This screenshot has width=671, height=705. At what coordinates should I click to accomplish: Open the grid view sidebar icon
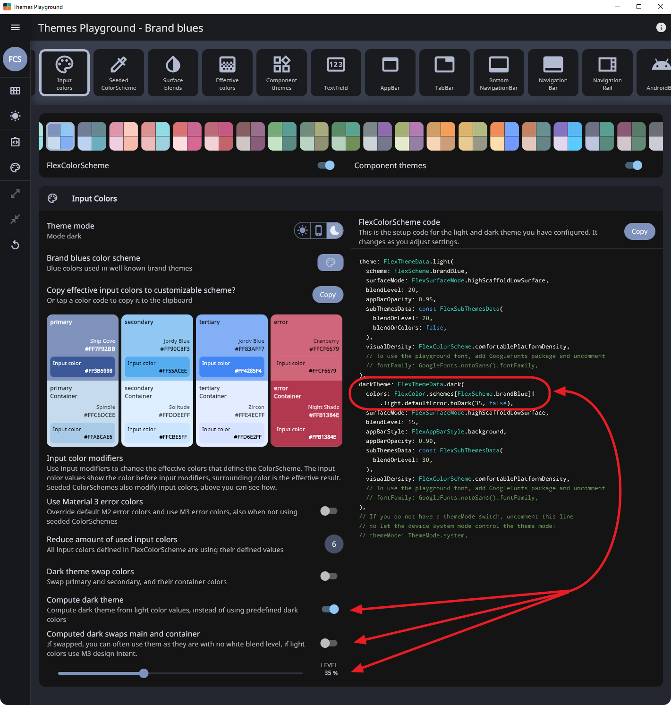[x=15, y=90]
